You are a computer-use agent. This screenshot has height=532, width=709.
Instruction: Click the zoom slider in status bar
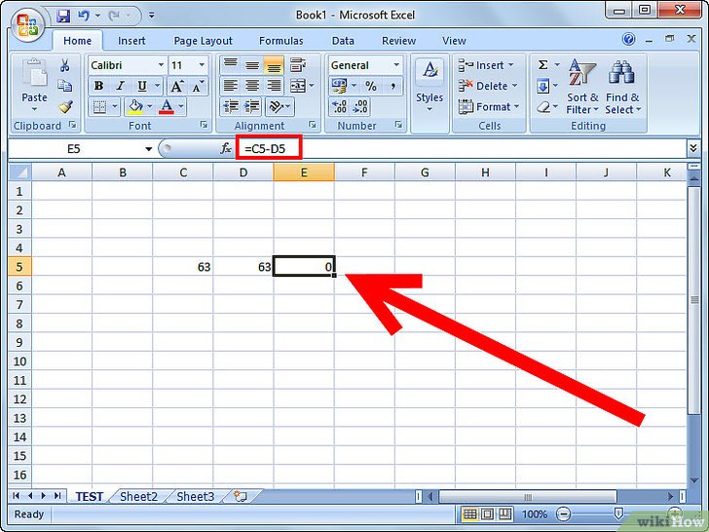coord(617,514)
